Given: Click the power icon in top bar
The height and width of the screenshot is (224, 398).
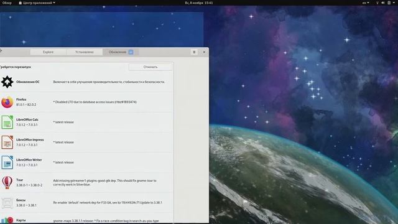Looking at the screenshot, I should [x=389, y=2].
